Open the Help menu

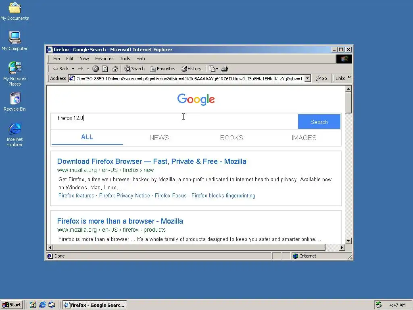(x=141, y=59)
